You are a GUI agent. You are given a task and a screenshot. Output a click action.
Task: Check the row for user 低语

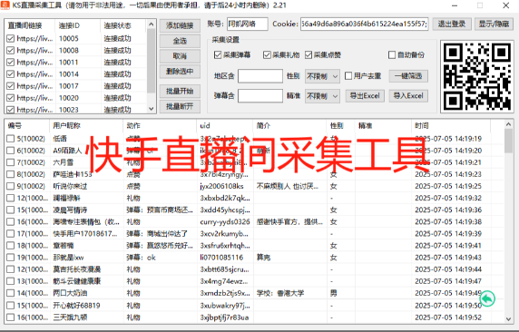tap(10, 139)
